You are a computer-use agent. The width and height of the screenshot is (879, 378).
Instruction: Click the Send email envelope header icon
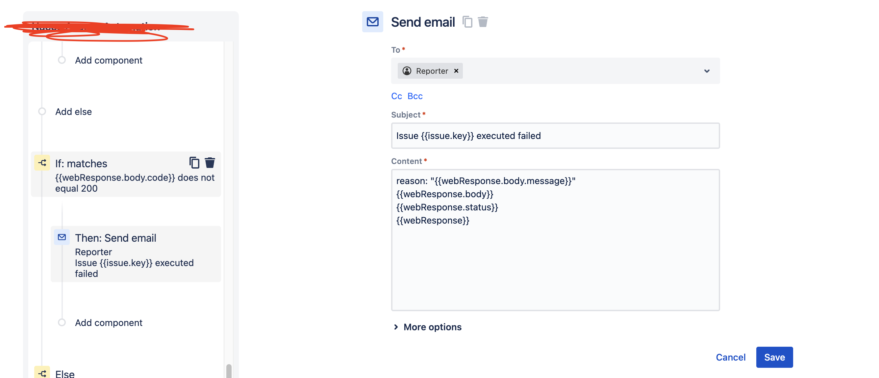pyautogui.click(x=372, y=22)
